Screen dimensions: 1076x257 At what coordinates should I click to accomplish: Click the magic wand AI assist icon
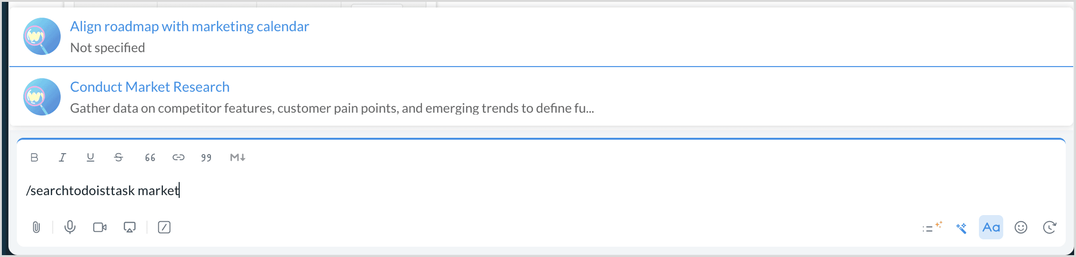coord(961,228)
